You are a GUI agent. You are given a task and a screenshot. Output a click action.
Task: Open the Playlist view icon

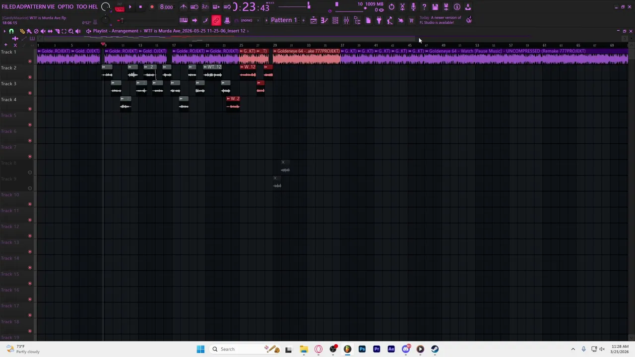pyautogui.click(x=314, y=20)
